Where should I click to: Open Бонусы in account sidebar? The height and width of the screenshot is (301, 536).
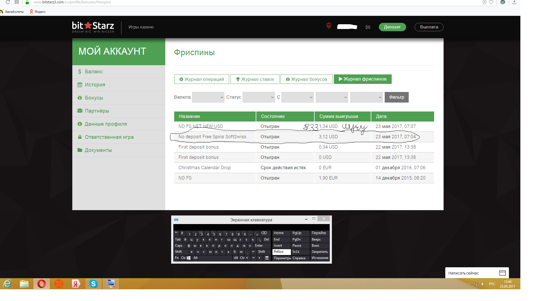tap(94, 98)
